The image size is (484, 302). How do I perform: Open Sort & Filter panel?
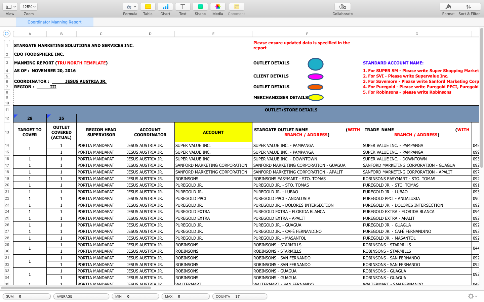click(469, 7)
